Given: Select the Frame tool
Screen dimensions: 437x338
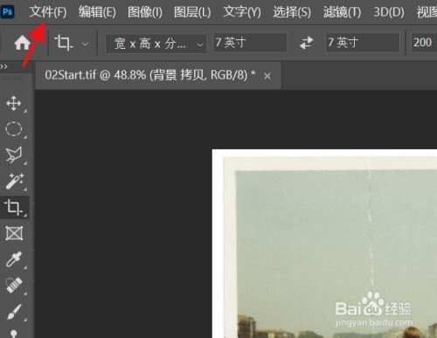Looking at the screenshot, I should pos(14,233).
